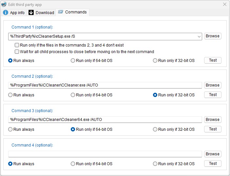The width and height of the screenshot is (230, 176).
Task: Click the Download arrow icon
Action: (x=31, y=12)
